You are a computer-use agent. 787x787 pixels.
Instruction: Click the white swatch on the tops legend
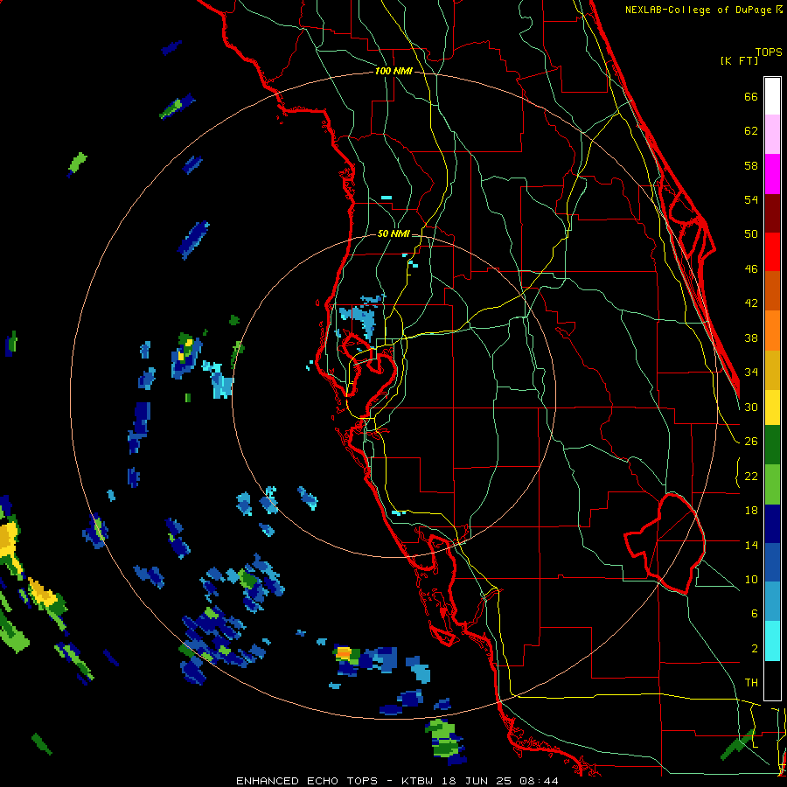point(772,96)
